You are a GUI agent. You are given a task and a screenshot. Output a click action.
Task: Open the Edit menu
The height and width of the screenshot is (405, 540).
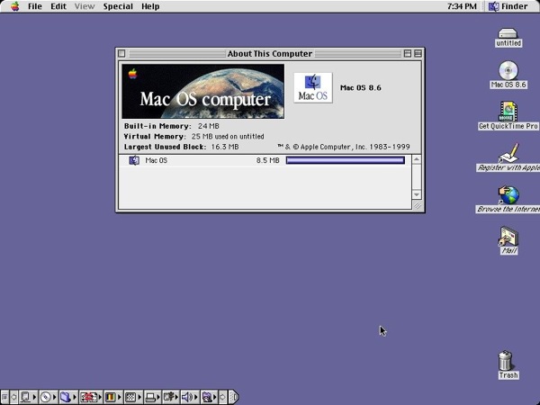(x=58, y=6)
